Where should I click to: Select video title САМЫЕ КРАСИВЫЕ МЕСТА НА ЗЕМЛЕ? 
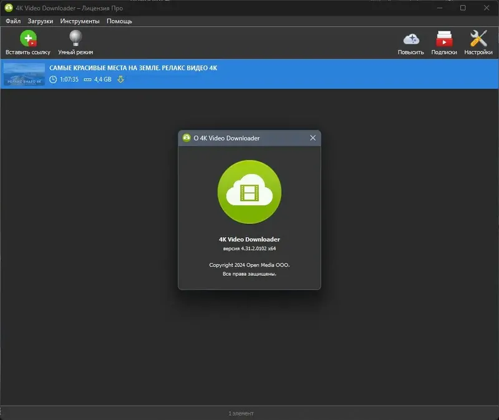tap(133, 68)
